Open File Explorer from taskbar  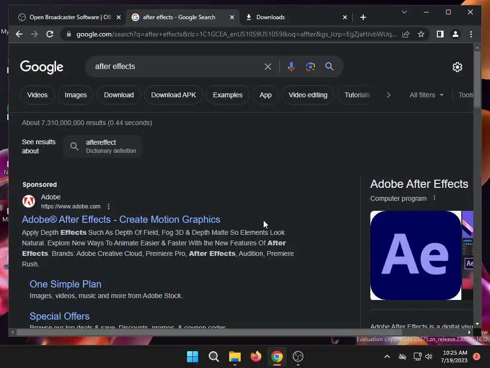point(234,356)
